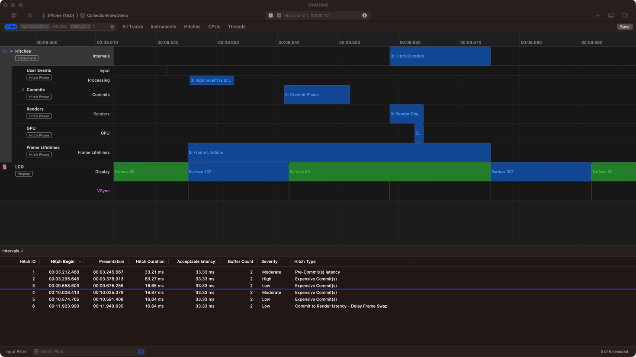This screenshot has width=636, height=357.
Task: Click the Input Filter label
Action: (16, 352)
